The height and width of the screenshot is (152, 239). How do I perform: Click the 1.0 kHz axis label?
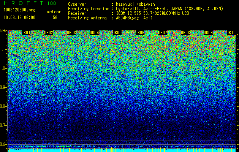3,68
